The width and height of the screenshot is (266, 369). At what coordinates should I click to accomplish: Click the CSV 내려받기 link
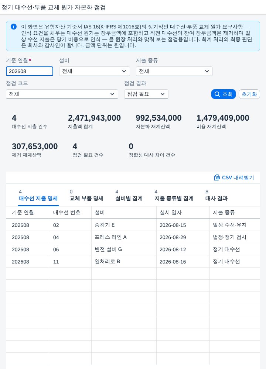[x=234, y=178]
